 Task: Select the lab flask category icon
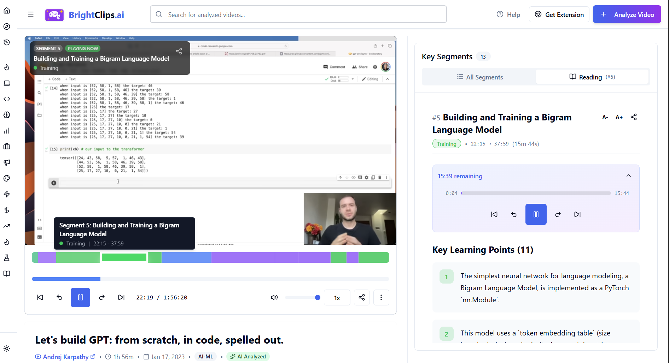point(7,258)
